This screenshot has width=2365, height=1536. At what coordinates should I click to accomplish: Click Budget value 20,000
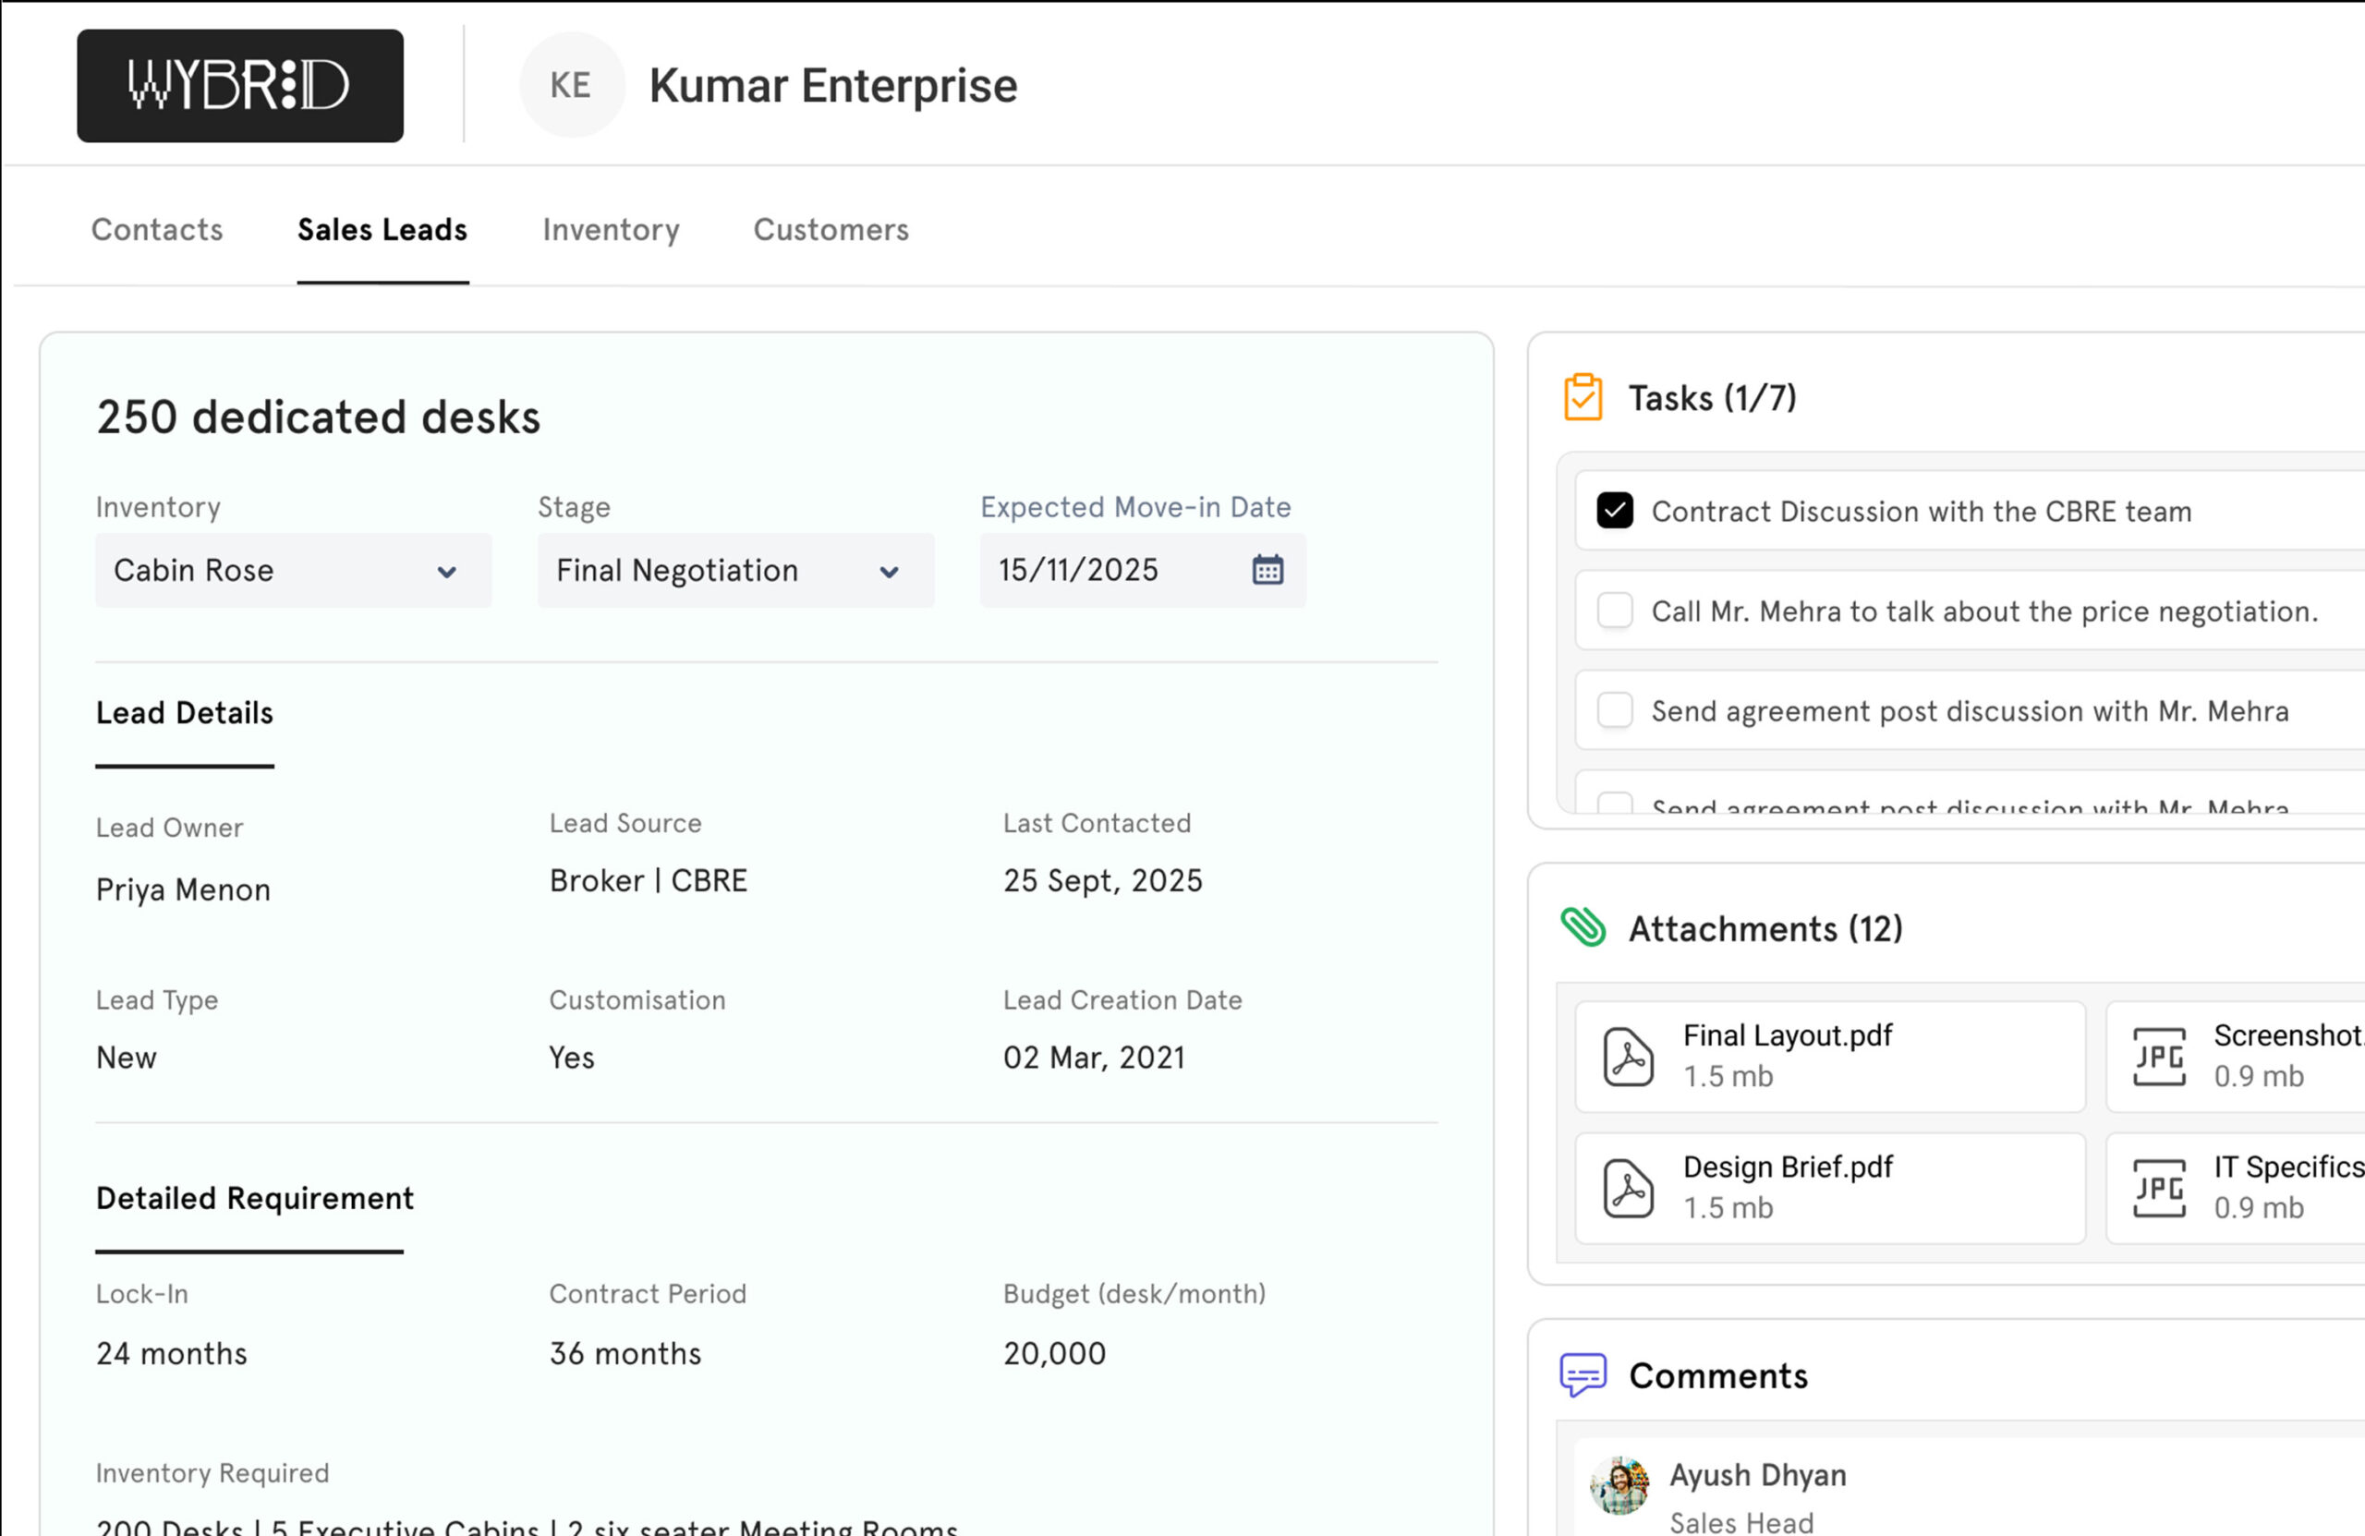coord(1054,1354)
